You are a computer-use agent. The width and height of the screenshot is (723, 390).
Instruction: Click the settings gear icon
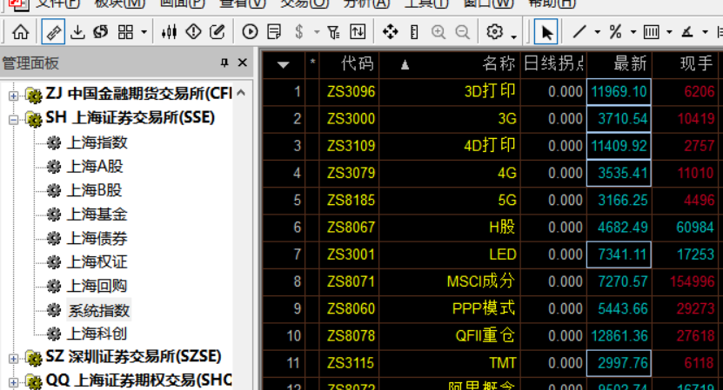(x=495, y=32)
